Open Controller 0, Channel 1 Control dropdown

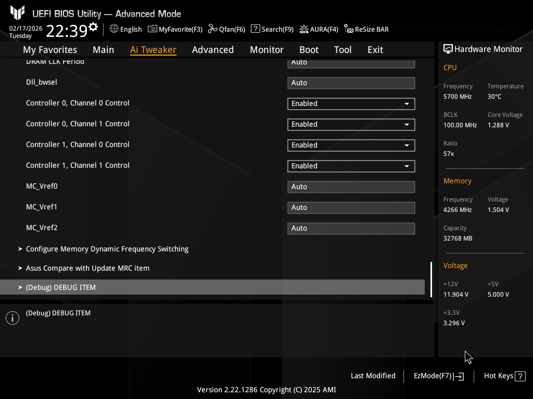(351, 125)
